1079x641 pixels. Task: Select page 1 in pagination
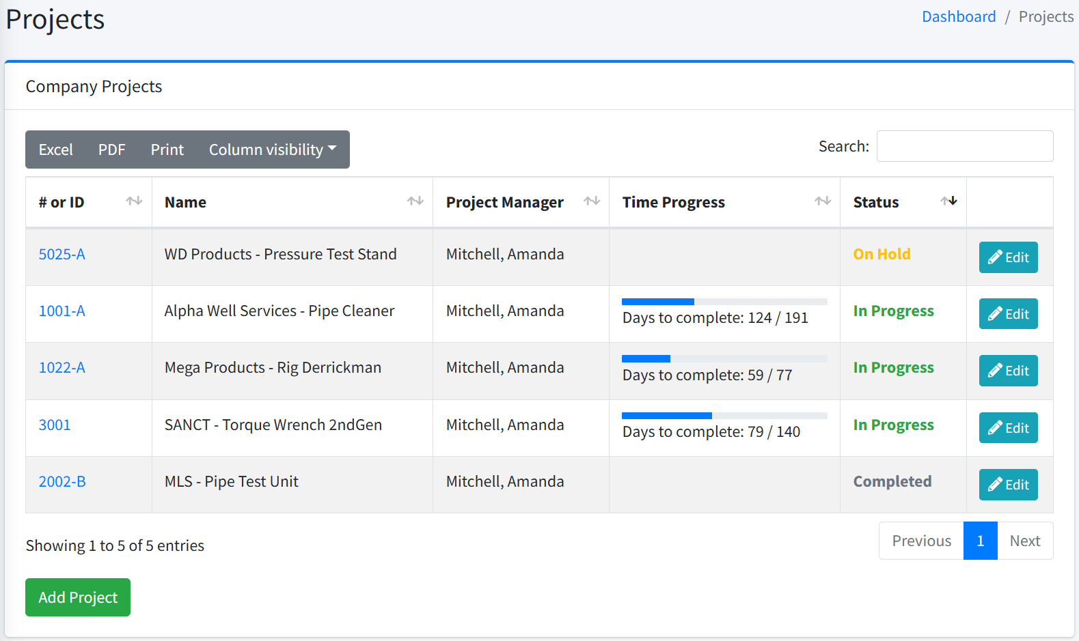(x=980, y=541)
